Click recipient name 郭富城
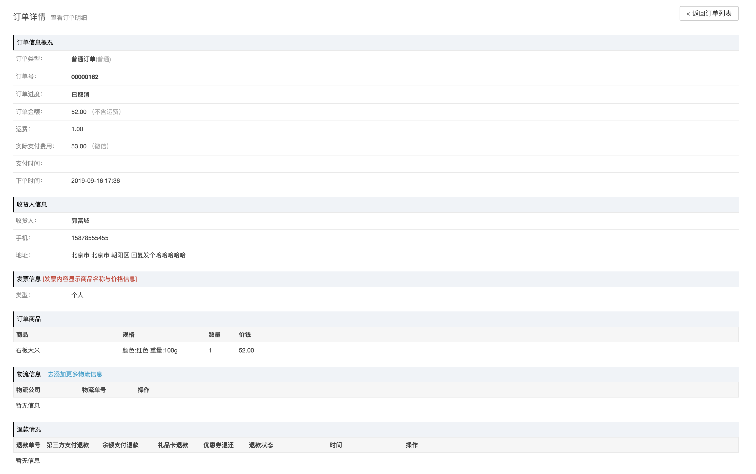The width and height of the screenshot is (756, 474). [80, 221]
